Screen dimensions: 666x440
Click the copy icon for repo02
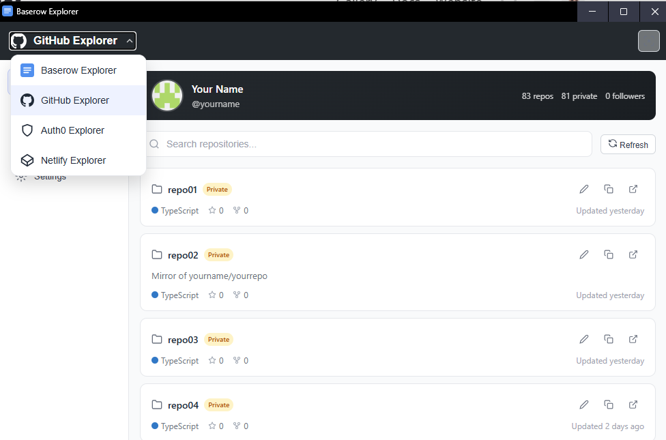[609, 254]
